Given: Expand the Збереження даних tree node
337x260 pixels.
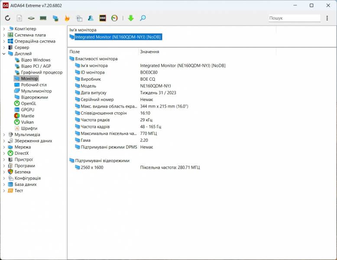Looking at the screenshot, I should coord(4,141).
